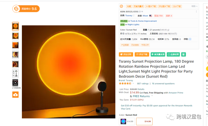Switch to the 市场分析 tab
This screenshot has width=208, height=126.
pyautogui.click(x=145, y=45)
